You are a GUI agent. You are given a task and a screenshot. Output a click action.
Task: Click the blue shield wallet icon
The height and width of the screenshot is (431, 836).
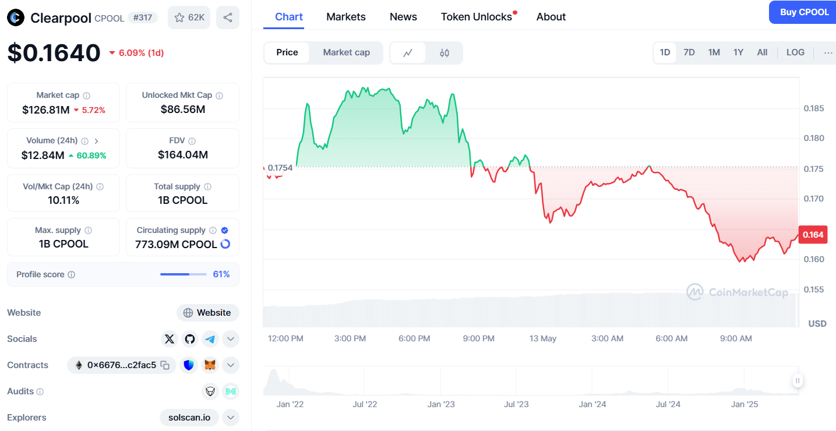click(189, 365)
